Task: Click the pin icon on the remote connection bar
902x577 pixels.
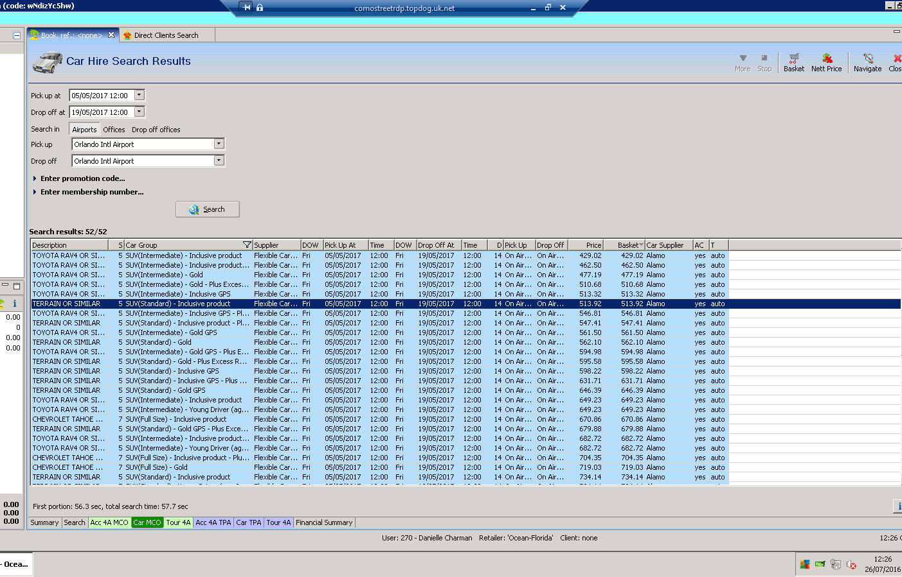Action: [x=246, y=8]
